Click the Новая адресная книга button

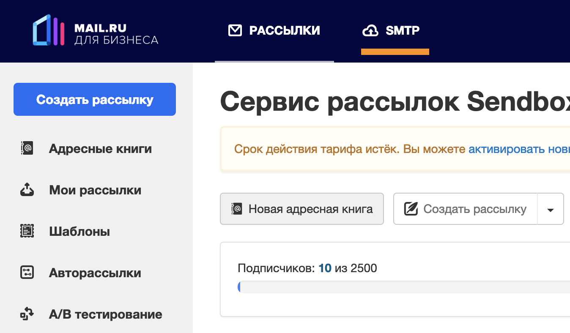click(x=302, y=209)
